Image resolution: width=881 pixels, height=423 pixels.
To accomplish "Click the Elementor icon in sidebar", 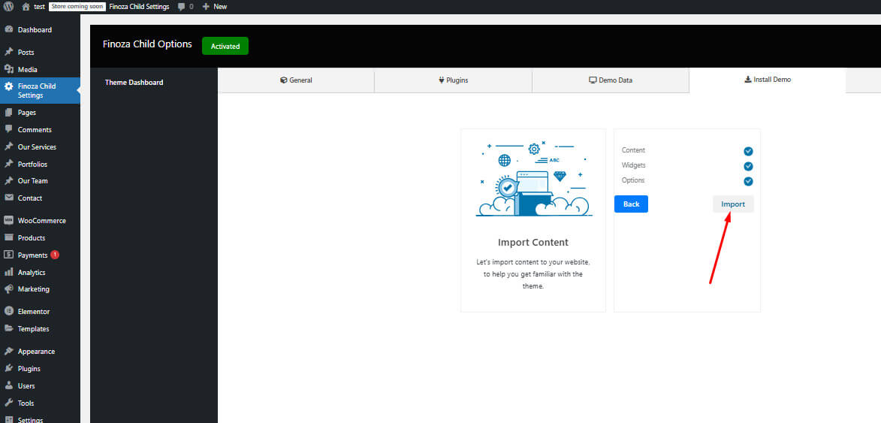I will pos(8,311).
